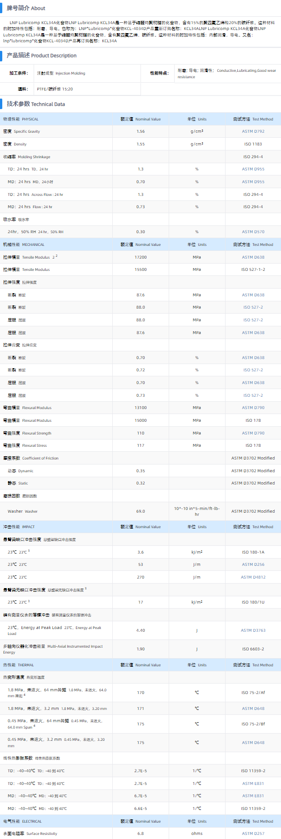Click ASTM D257 in Surface Resistivity row
Image resolution: width=281 pixels, height=839 pixels.
click(x=253, y=834)
